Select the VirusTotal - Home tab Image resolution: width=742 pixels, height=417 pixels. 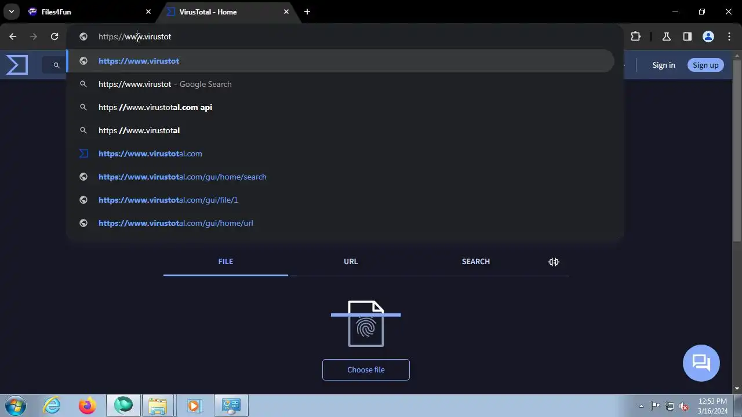(x=227, y=12)
